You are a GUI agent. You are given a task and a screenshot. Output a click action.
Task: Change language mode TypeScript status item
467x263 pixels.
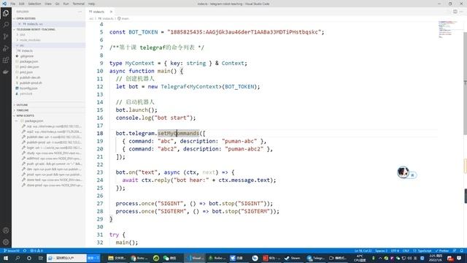click(x=422, y=251)
